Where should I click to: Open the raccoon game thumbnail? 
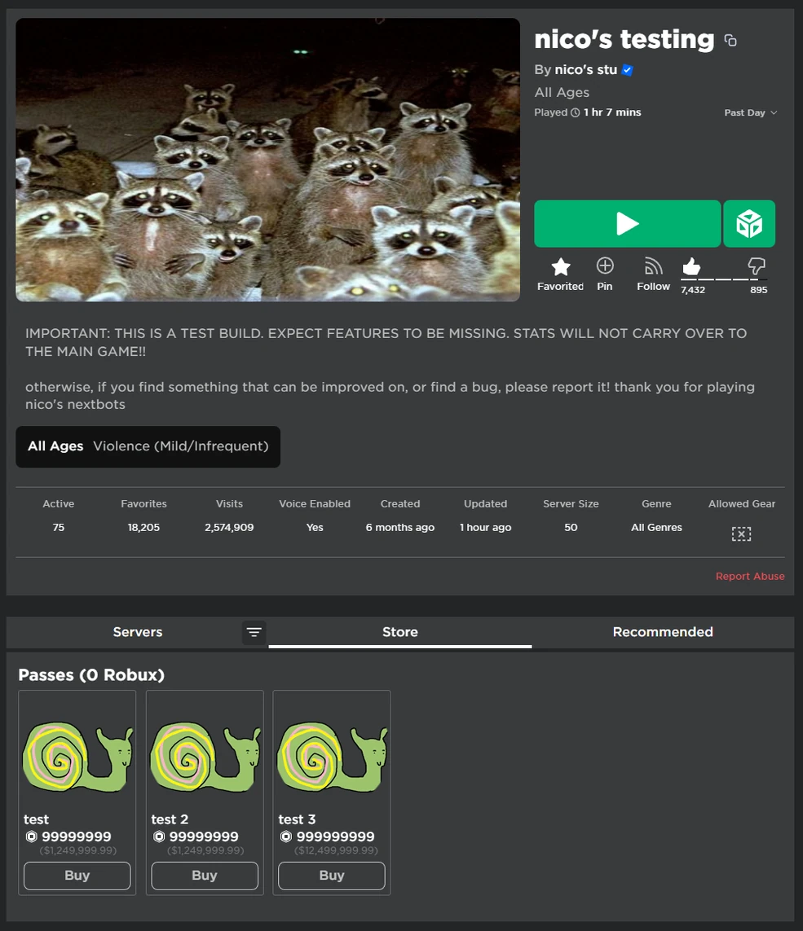click(x=267, y=160)
